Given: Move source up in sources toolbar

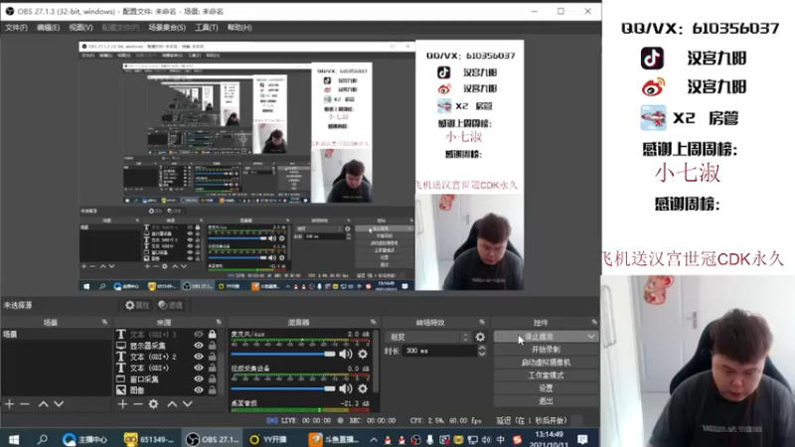Looking at the screenshot, I should pos(172,404).
